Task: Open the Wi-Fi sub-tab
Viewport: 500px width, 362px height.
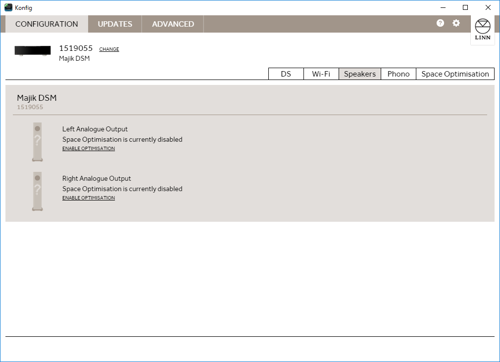Action: [321, 74]
